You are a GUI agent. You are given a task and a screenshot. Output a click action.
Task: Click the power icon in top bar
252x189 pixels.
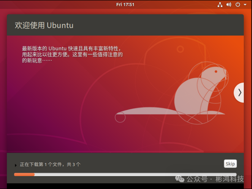(238, 5)
